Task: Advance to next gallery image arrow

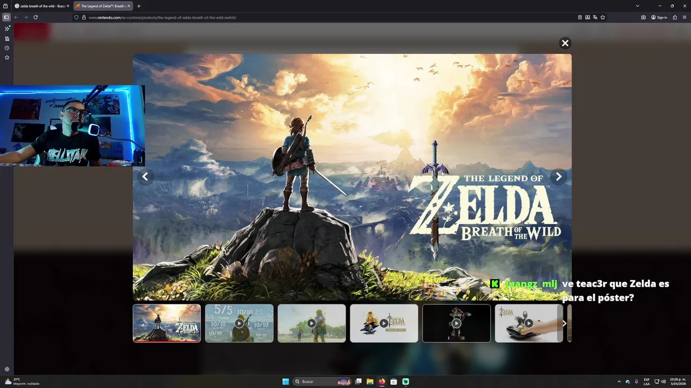Action: [559, 177]
